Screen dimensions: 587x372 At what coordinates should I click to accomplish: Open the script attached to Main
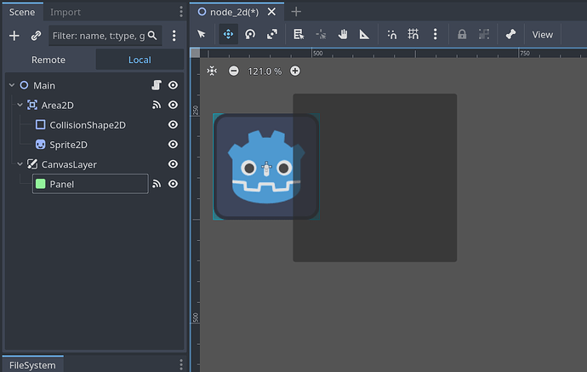tap(157, 85)
